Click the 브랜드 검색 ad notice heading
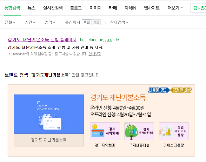This screenshot has width=206, height=162. [52, 75]
